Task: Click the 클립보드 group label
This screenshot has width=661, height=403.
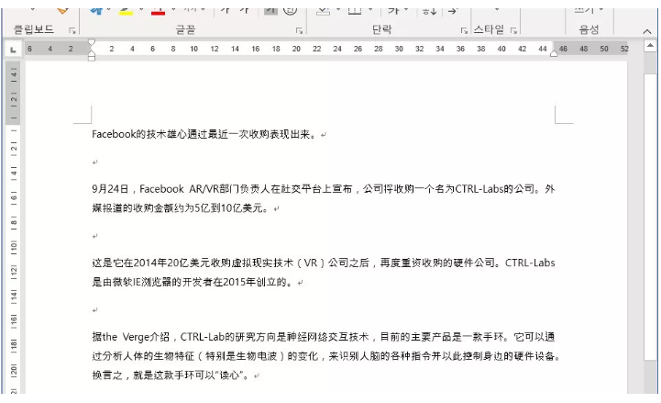Action: tap(34, 29)
